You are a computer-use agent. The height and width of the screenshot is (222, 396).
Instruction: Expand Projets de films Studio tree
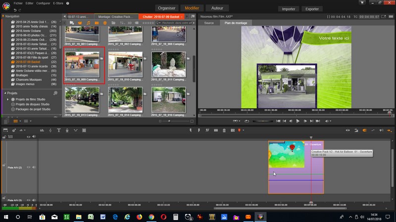pos(8,100)
